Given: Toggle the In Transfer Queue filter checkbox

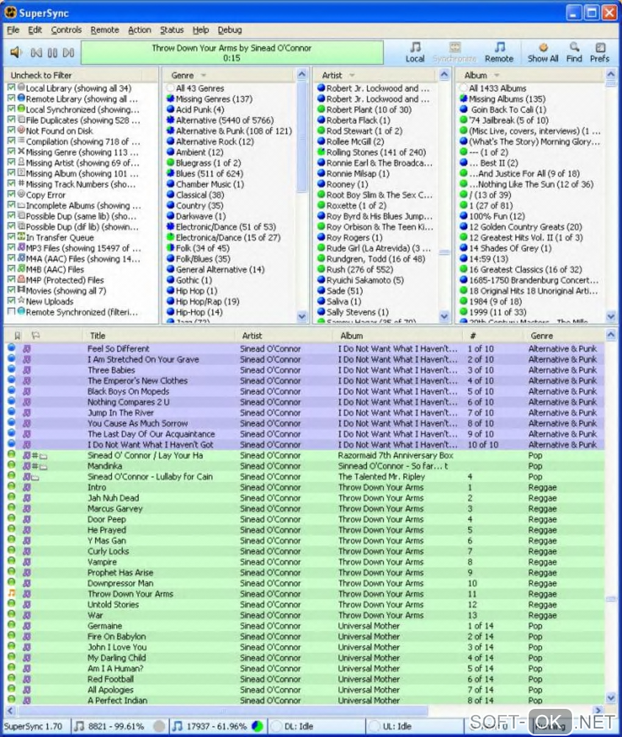Looking at the screenshot, I should pos(11,237).
